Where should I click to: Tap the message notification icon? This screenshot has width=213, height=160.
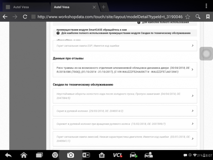click(x=185, y=155)
